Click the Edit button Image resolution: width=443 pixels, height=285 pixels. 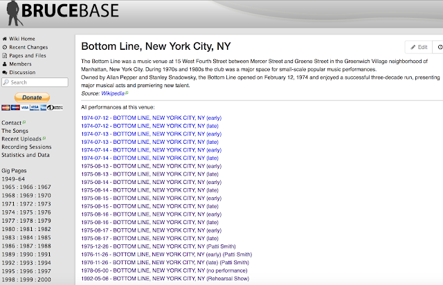(419, 47)
